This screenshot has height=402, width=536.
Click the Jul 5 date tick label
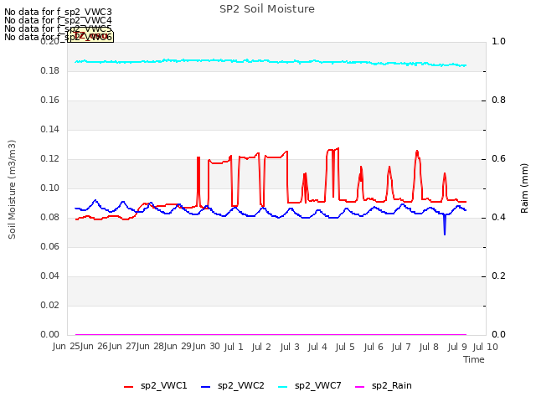(345, 347)
